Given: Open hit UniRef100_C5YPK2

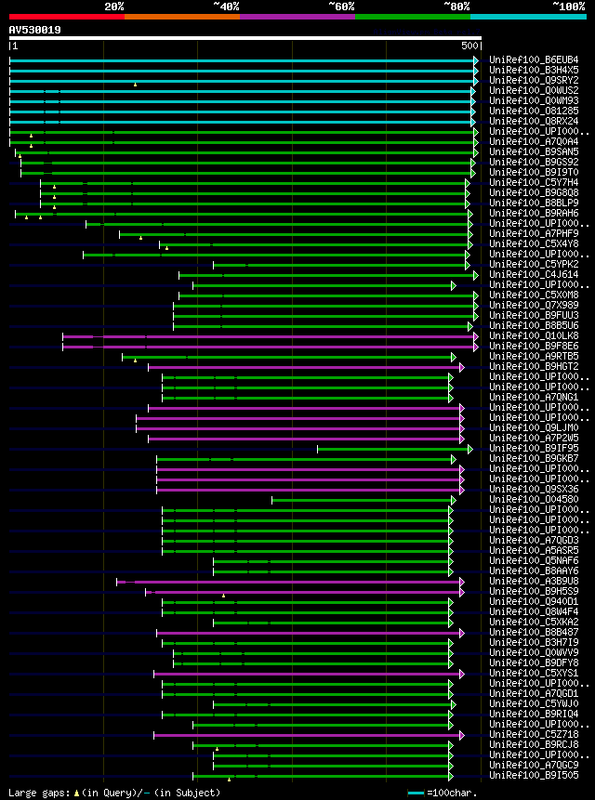Looking at the screenshot, I should tap(534, 264).
